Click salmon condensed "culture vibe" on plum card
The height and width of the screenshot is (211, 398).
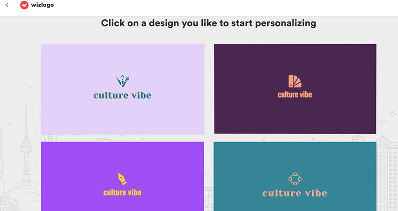coord(295,95)
